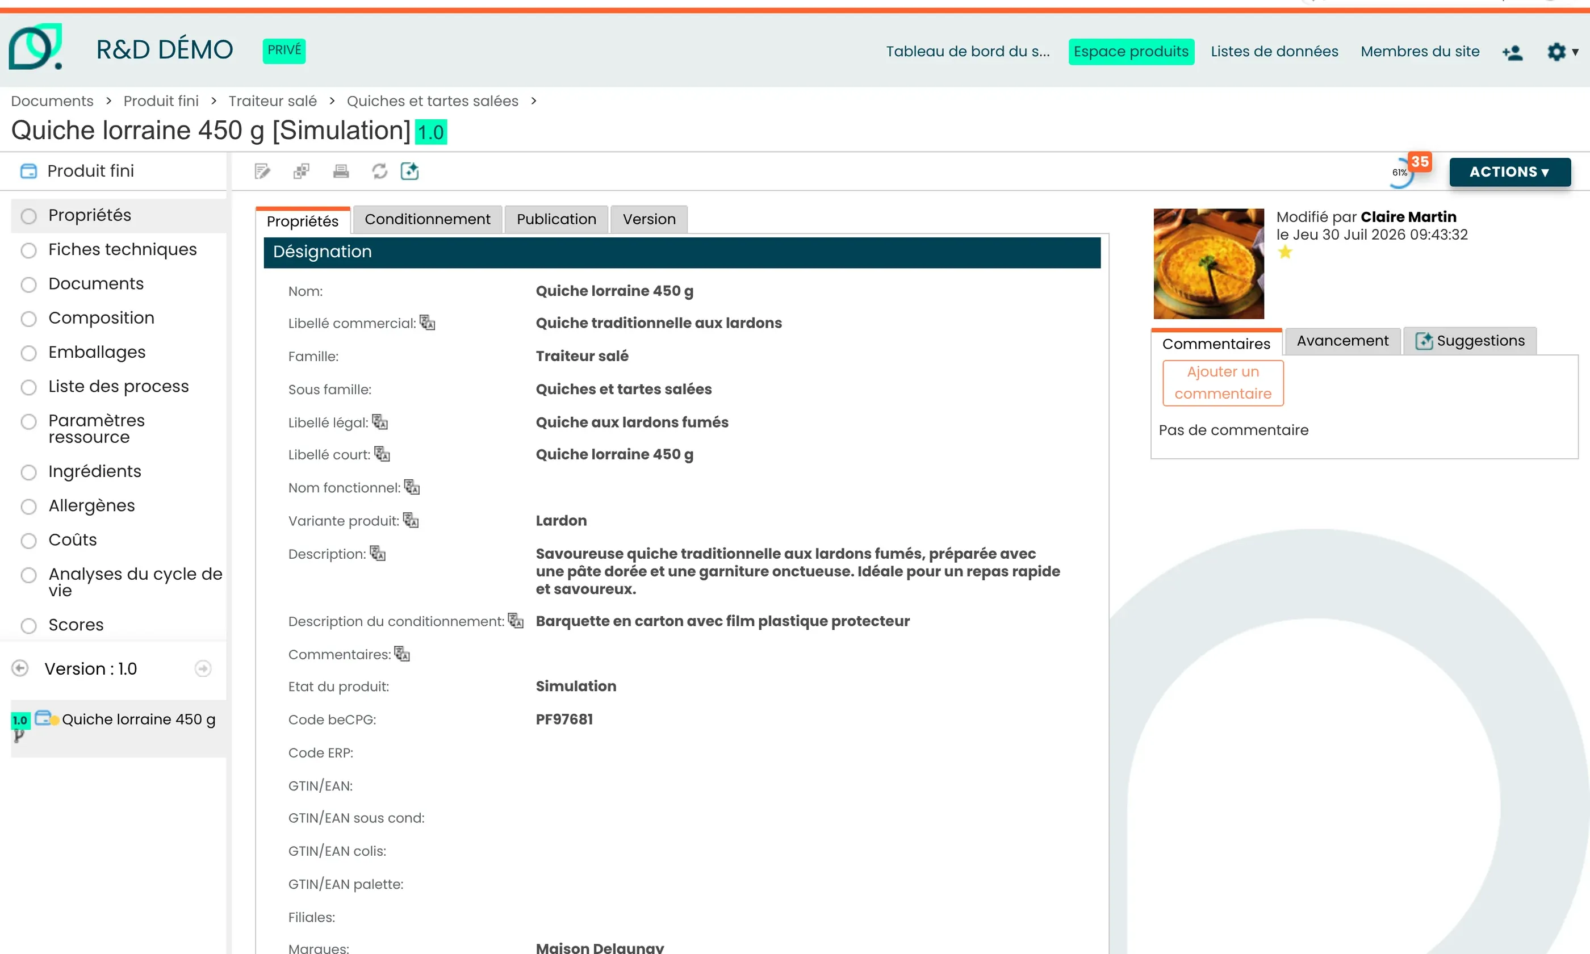Click the refresh formulation toolbar icon
Image resolution: width=1590 pixels, height=954 pixels.
pos(380,171)
